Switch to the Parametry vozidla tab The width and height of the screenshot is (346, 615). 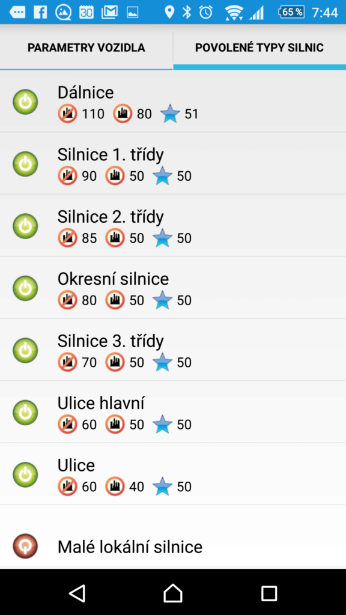pos(86,48)
